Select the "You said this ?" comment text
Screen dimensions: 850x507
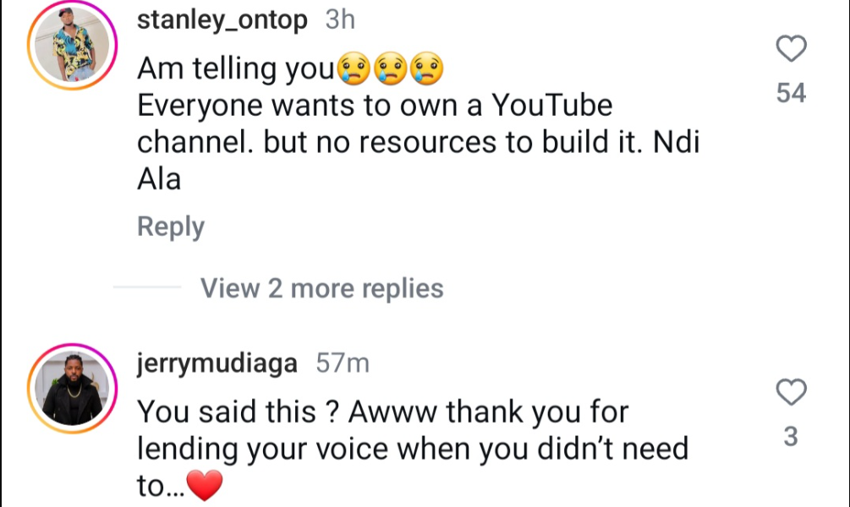click(x=237, y=412)
